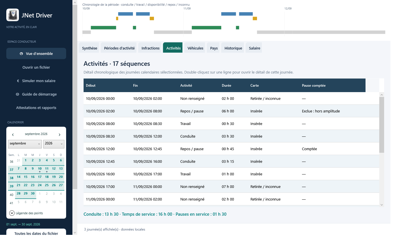
Task: Open Guide de démarrage
Action: pos(36,94)
